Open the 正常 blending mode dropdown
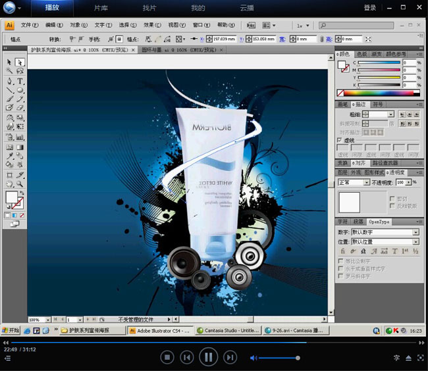Viewport: 428px width, 371px height. click(367, 182)
